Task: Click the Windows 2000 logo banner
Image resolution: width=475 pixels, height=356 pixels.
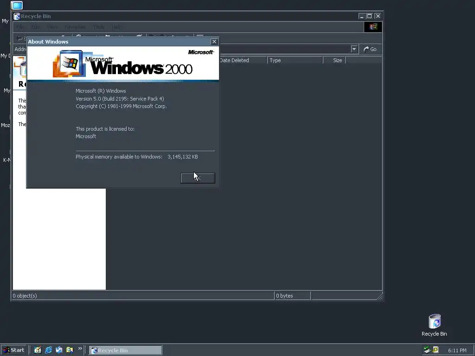Action: (x=122, y=63)
